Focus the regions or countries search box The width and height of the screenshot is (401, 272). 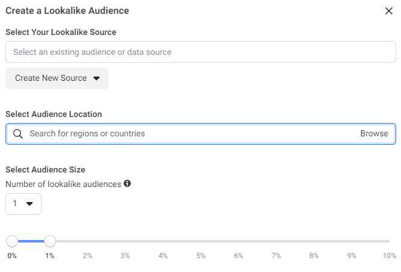click(187, 134)
